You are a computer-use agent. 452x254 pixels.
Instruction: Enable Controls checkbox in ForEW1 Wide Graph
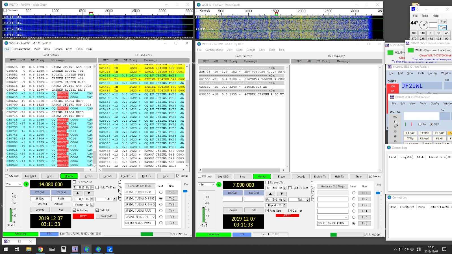tap(5, 10)
